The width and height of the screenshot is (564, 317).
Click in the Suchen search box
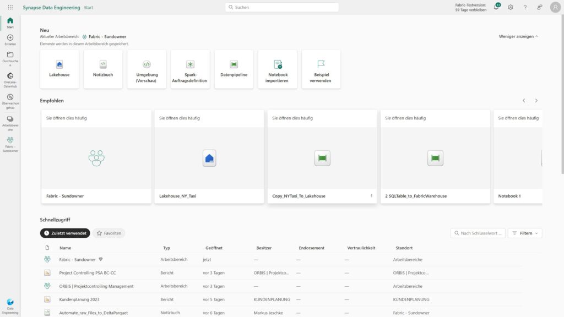[282, 7]
